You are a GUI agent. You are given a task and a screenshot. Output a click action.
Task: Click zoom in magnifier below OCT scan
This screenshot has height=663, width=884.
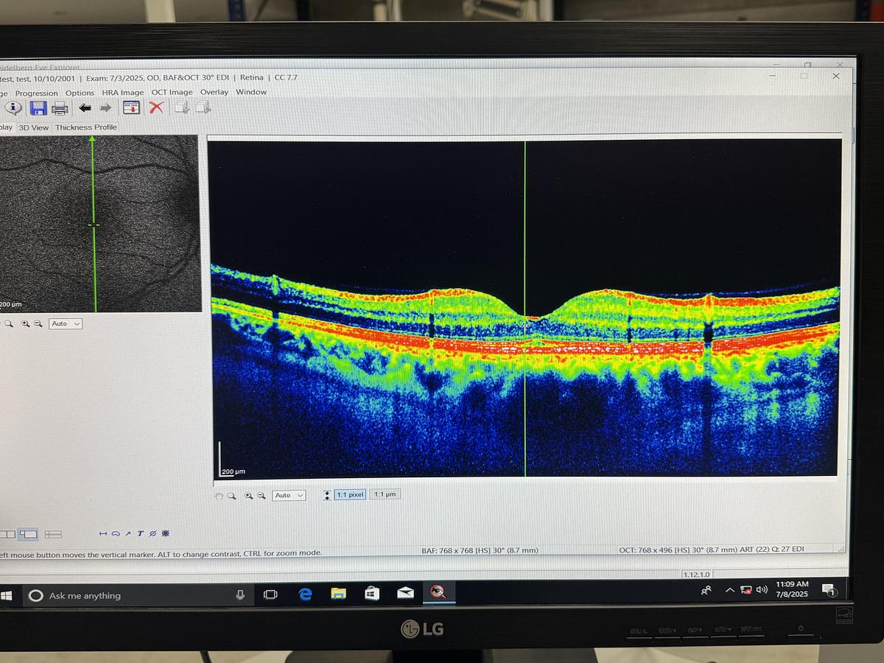(x=248, y=496)
